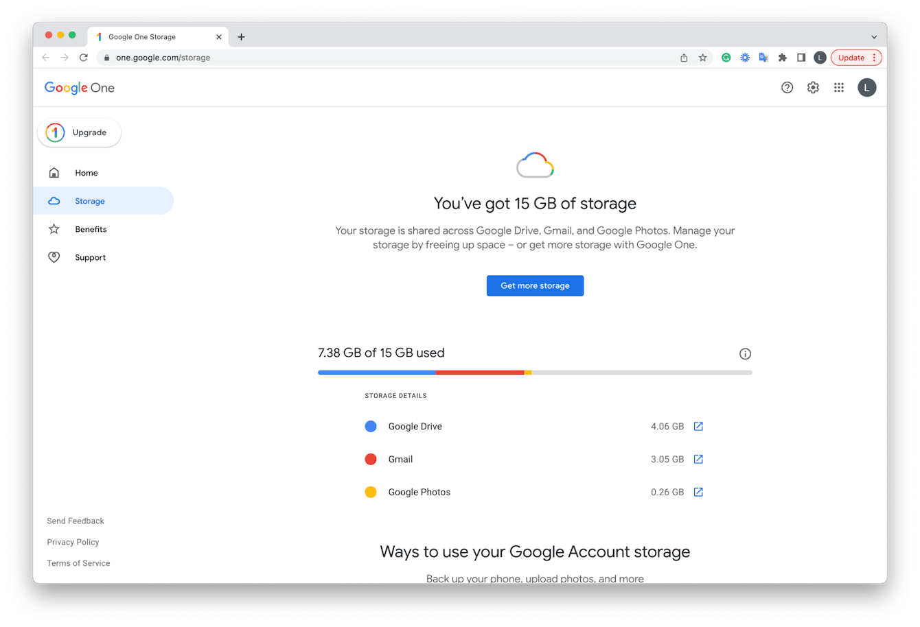Image resolution: width=920 pixels, height=627 pixels.
Task: Open a new browser tab
Action: click(241, 37)
